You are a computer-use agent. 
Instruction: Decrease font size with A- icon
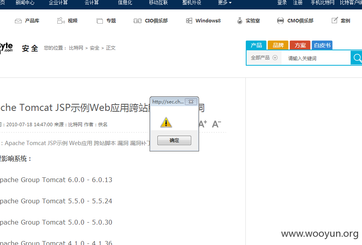tap(216, 124)
